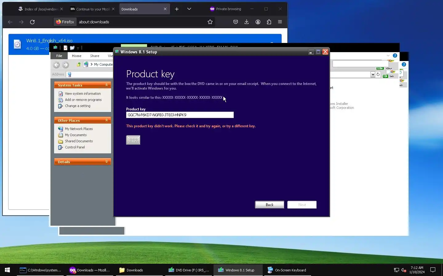Collapse the Other Places panel
The height and width of the screenshot is (276, 443).
(106, 121)
